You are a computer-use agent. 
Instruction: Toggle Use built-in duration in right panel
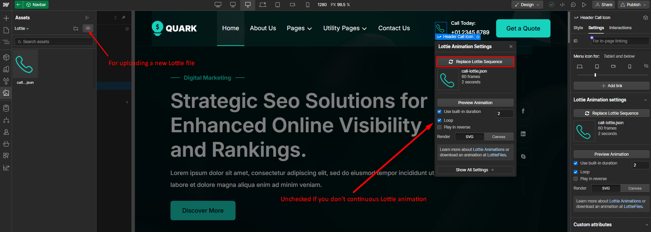(x=576, y=163)
